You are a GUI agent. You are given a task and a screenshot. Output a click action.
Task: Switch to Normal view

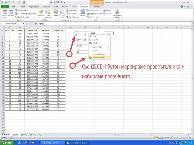coord(157,138)
